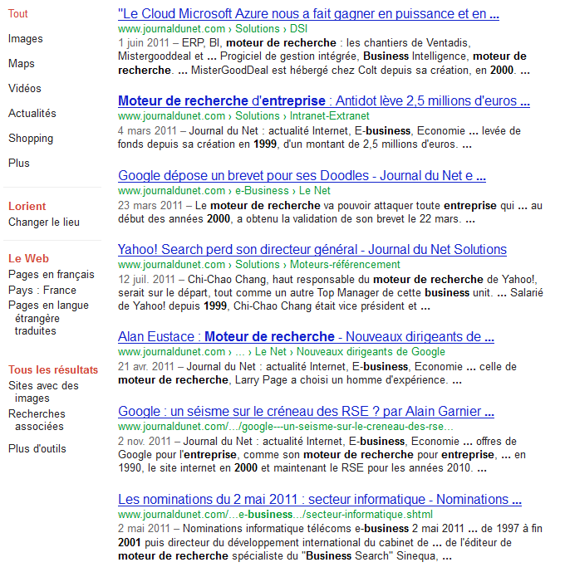The image size is (565, 572).
Task: Open Google séisme créneau RSE result
Action: [x=306, y=412]
